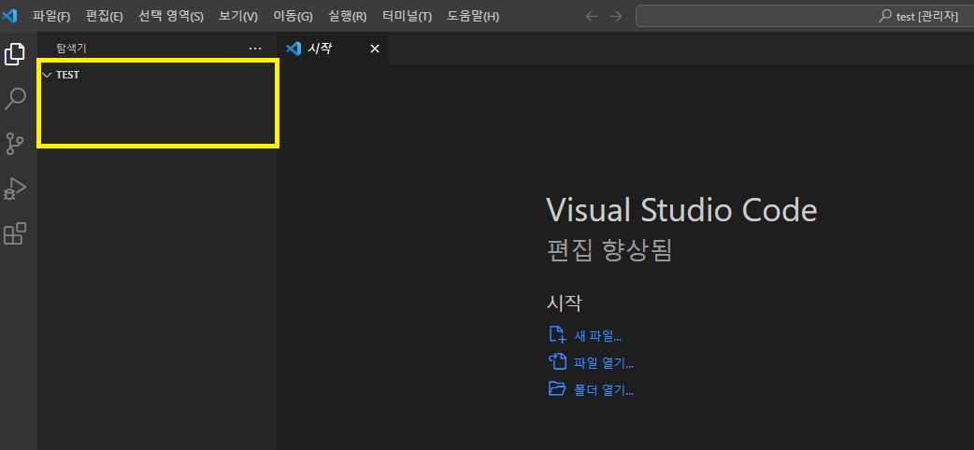Open the Extensions view icon
The width and height of the screenshot is (974, 450).
pyautogui.click(x=15, y=233)
